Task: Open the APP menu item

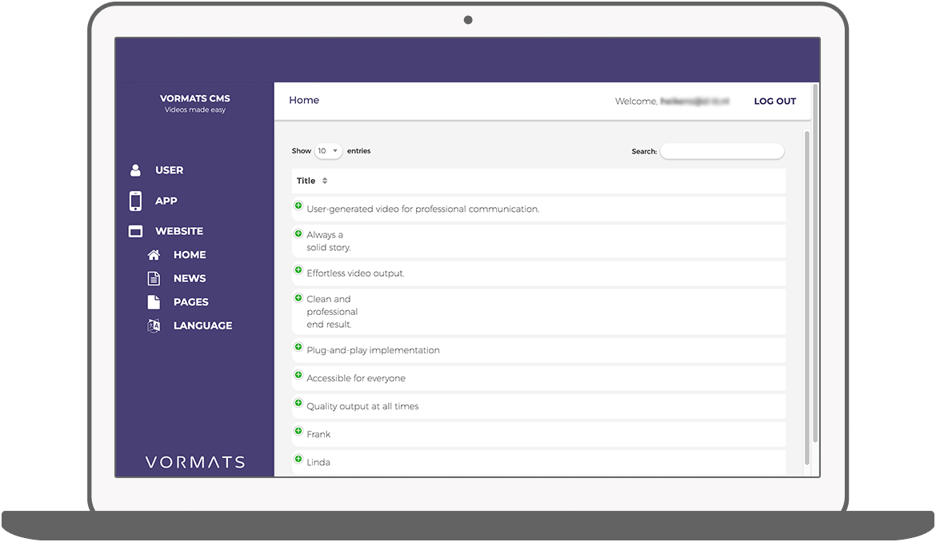Action: pyautogui.click(x=166, y=201)
